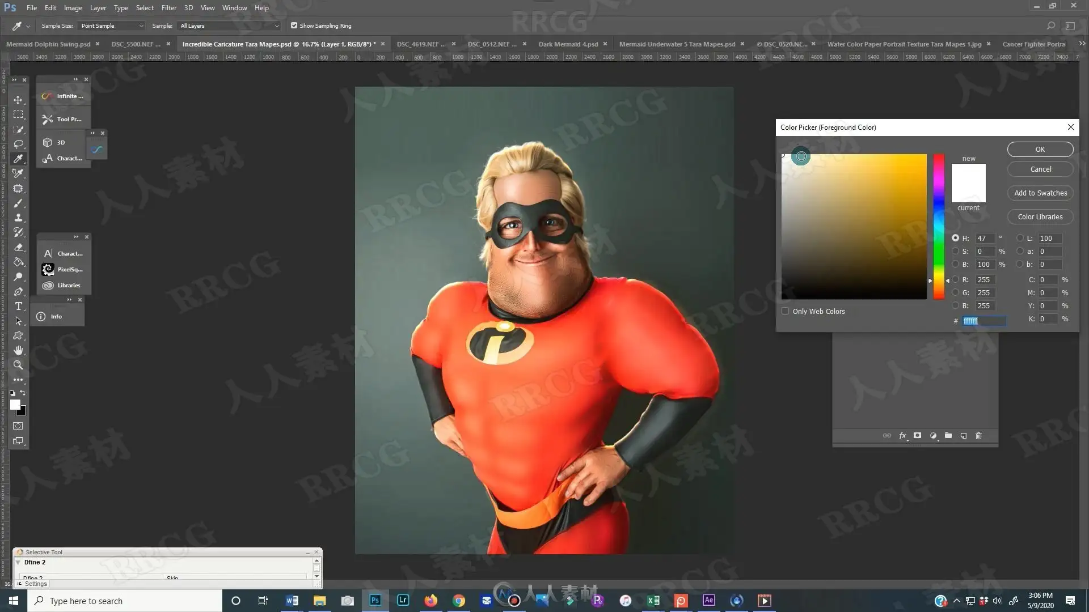Image resolution: width=1089 pixels, height=612 pixels.
Task: Show the hidden document tabs overflow arrows
Action: coord(1082,44)
